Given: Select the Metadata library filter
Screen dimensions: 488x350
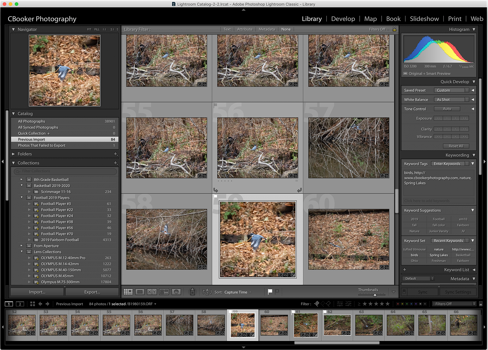Looking at the screenshot, I should (x=267, y=29).
